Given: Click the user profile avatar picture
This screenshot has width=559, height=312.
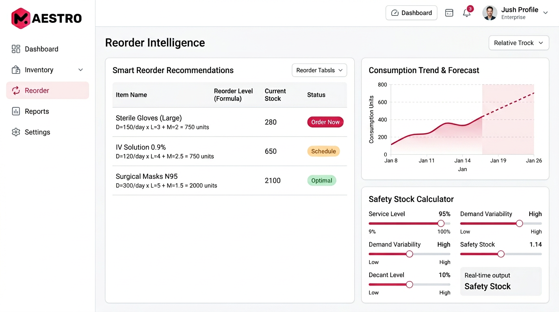Looking at the screenshot, I should [490, 13].
